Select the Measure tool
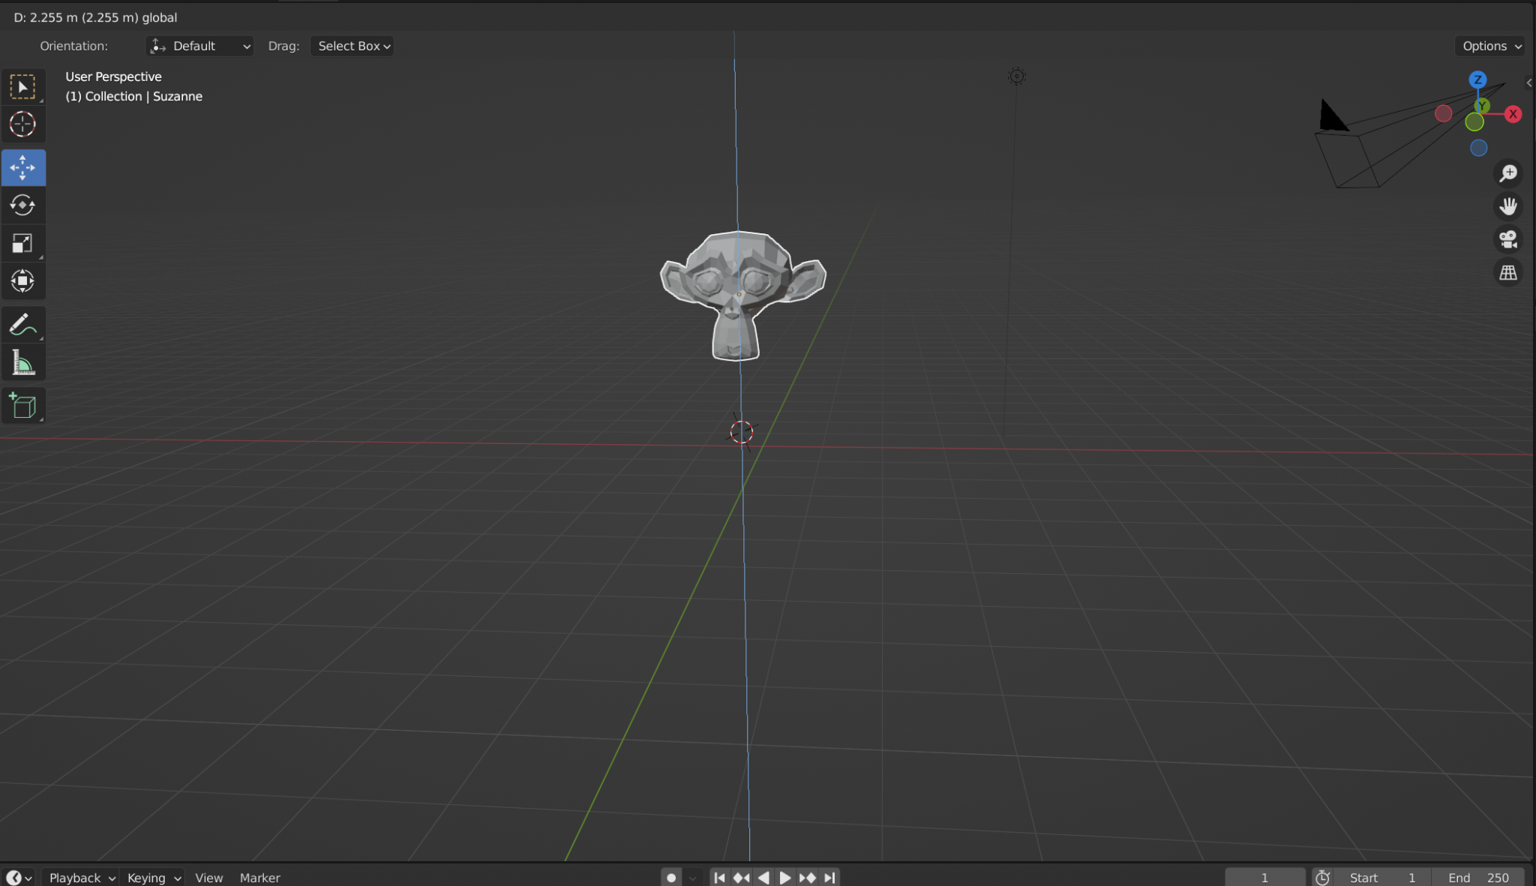This screenshot has width=1536, height=886. click(x=23, y=362)
